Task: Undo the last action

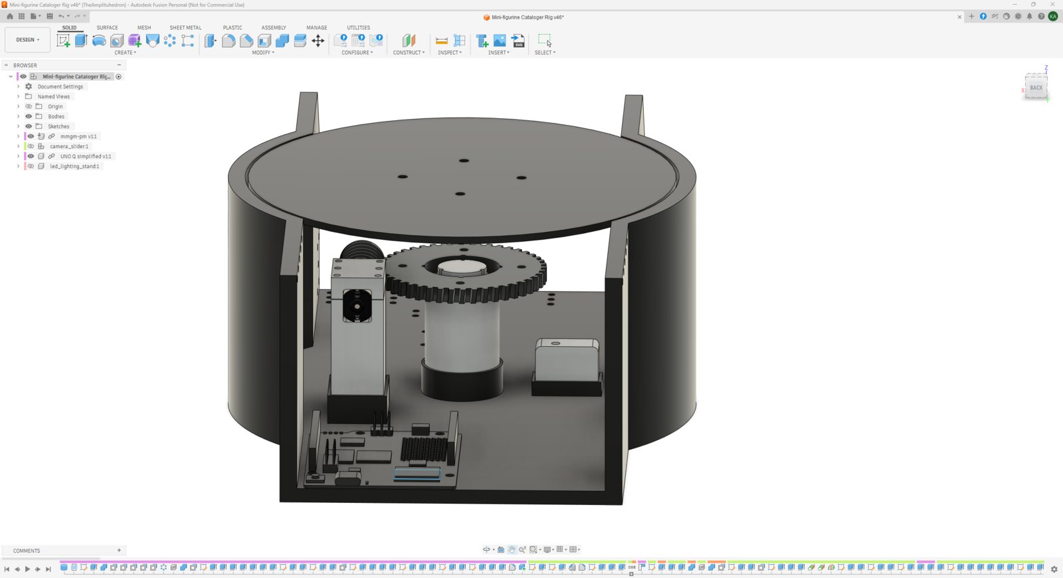Action: [x=61, y=16]
